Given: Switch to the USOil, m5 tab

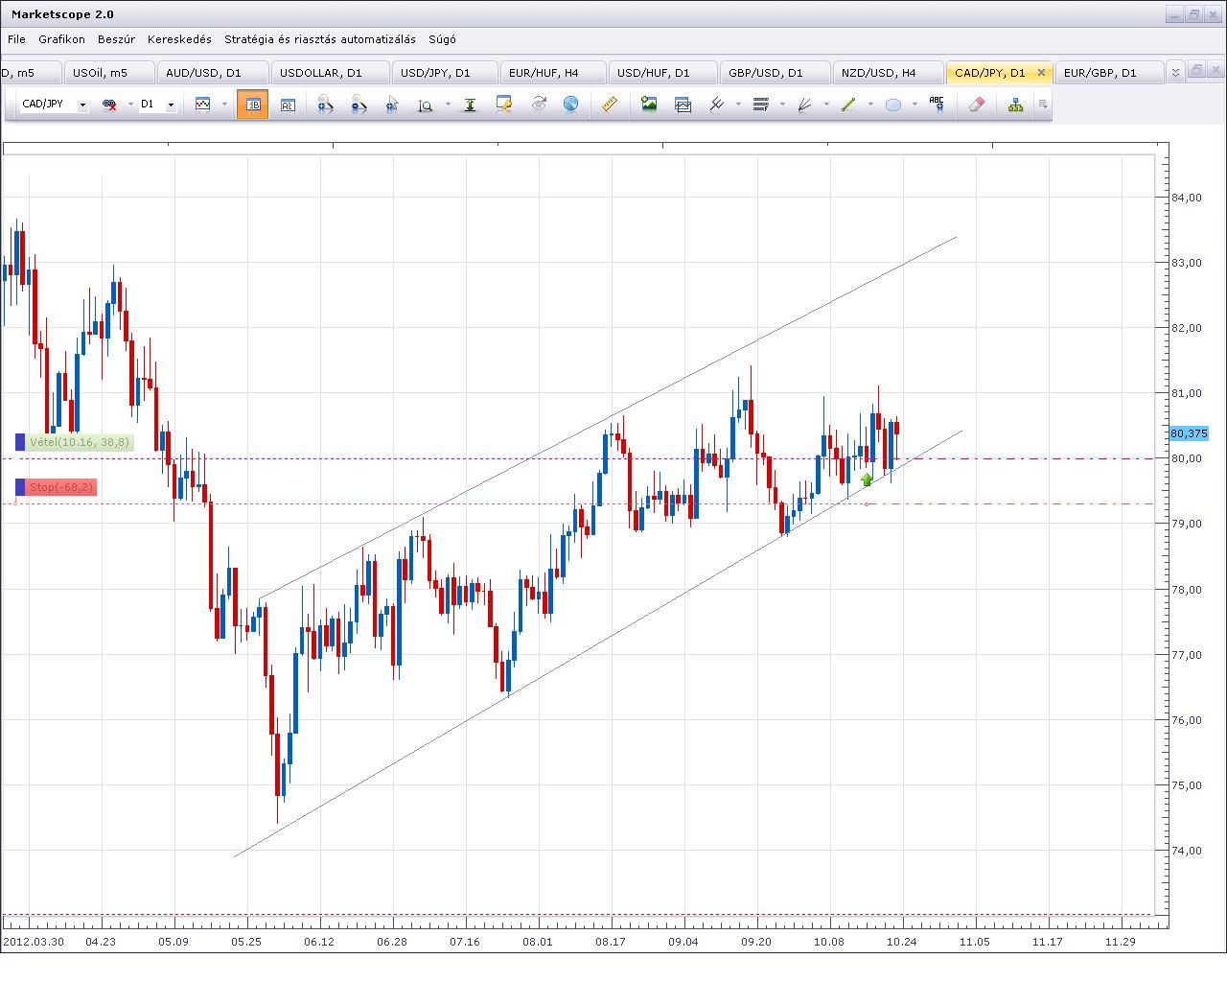Looking at the screenshot, I should coord(107,73).
